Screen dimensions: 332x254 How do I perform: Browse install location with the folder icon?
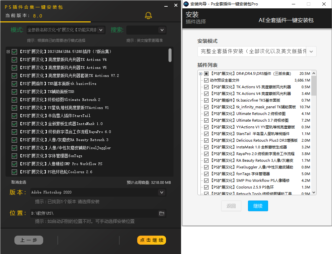click(x=162, y=213)
